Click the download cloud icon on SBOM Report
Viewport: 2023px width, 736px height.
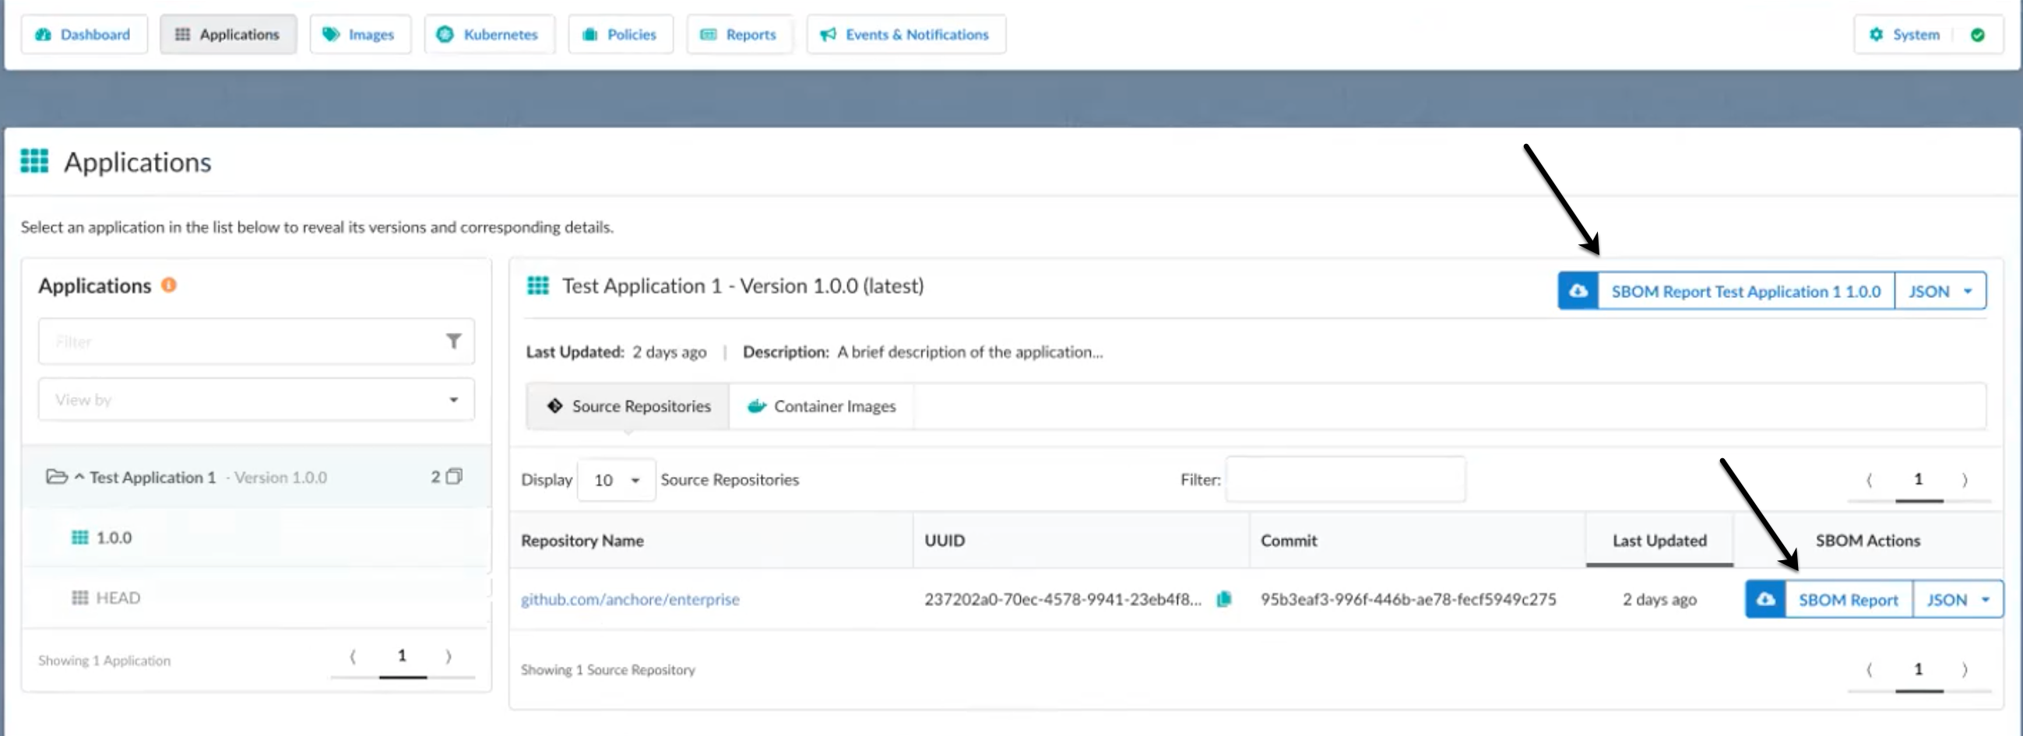tap(1765, 599)
